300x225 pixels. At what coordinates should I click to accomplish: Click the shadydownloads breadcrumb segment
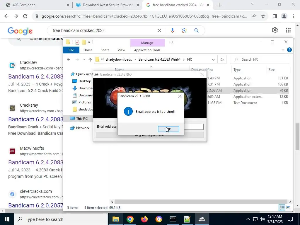119,59
